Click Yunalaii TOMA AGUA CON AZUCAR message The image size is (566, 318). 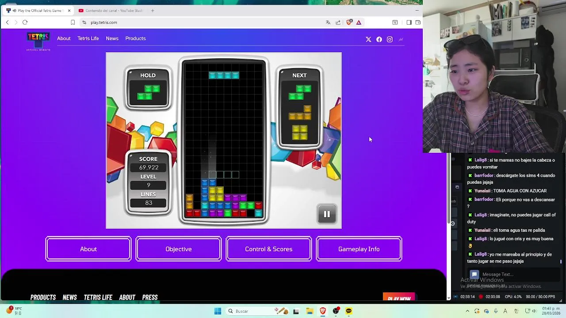tap(507, 191)
